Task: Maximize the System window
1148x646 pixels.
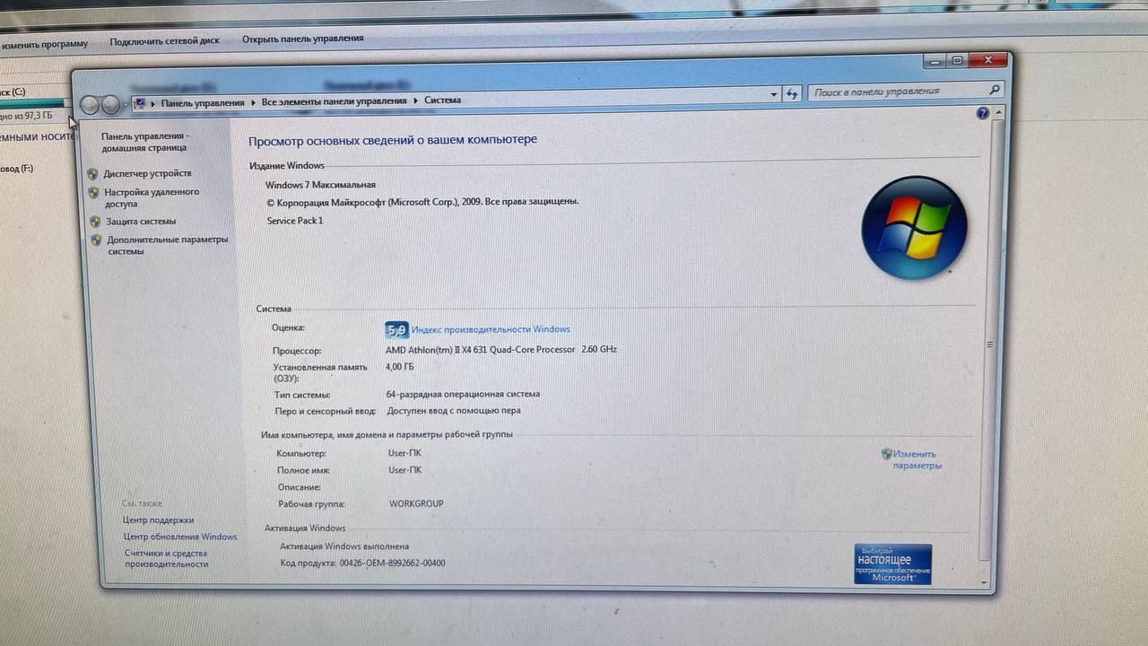Action: [956, 60]
